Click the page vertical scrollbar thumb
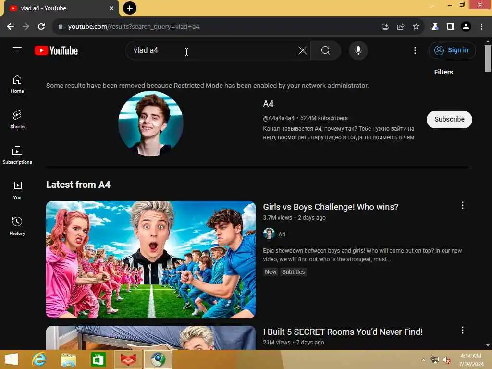 pyautogui.click(x=488, y=59)
